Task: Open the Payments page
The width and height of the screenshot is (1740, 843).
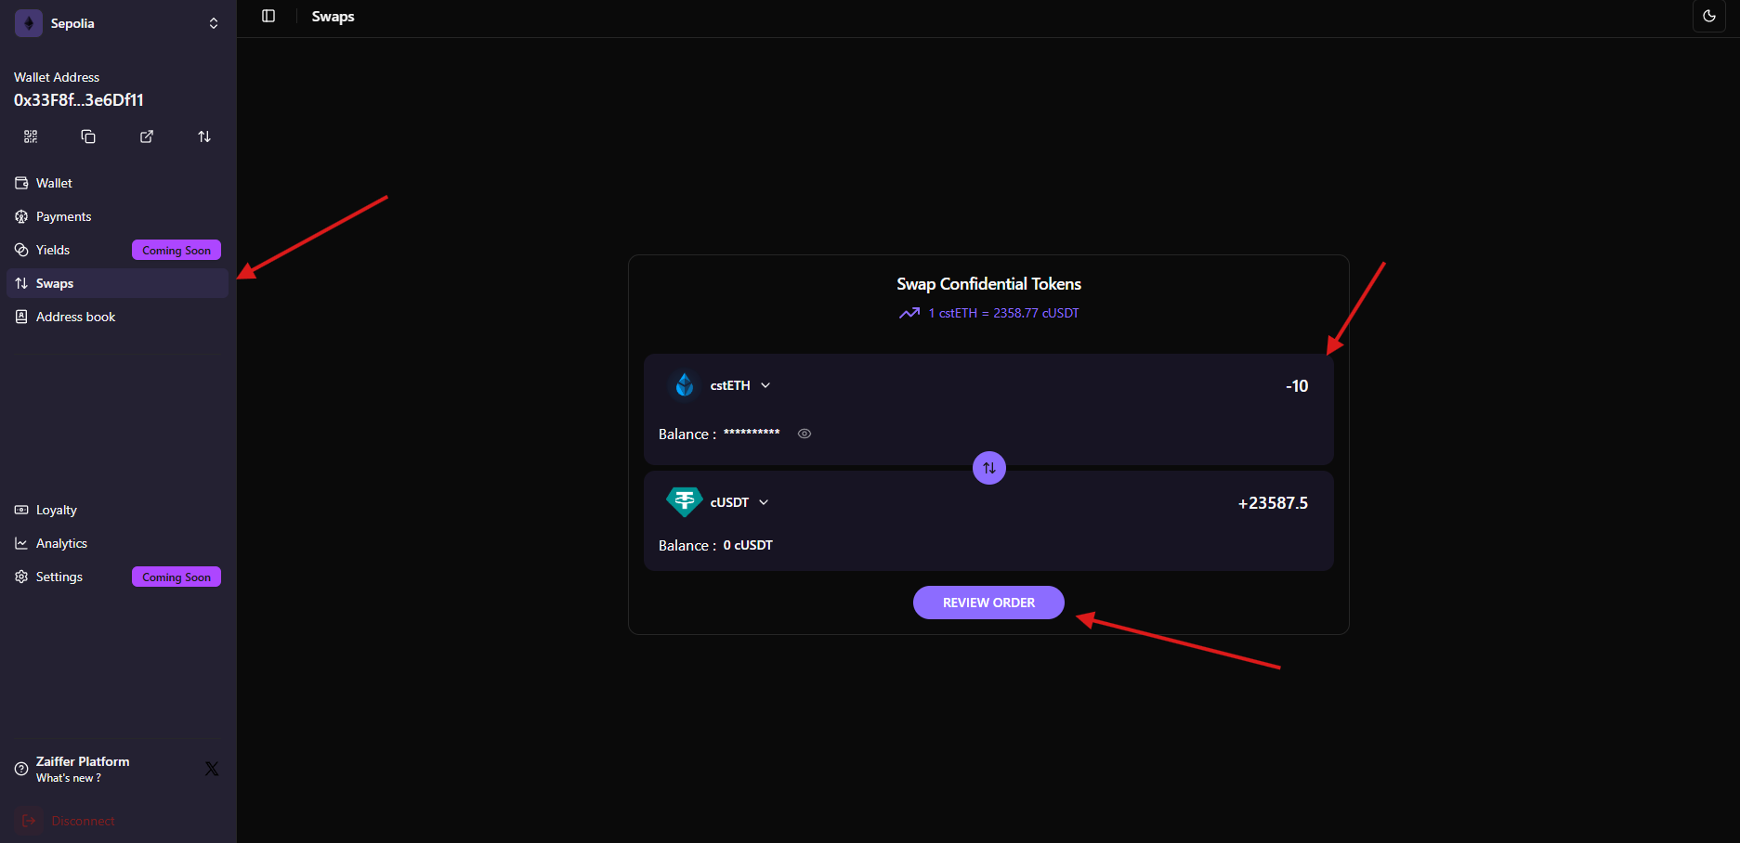Action: pos(63,216)
